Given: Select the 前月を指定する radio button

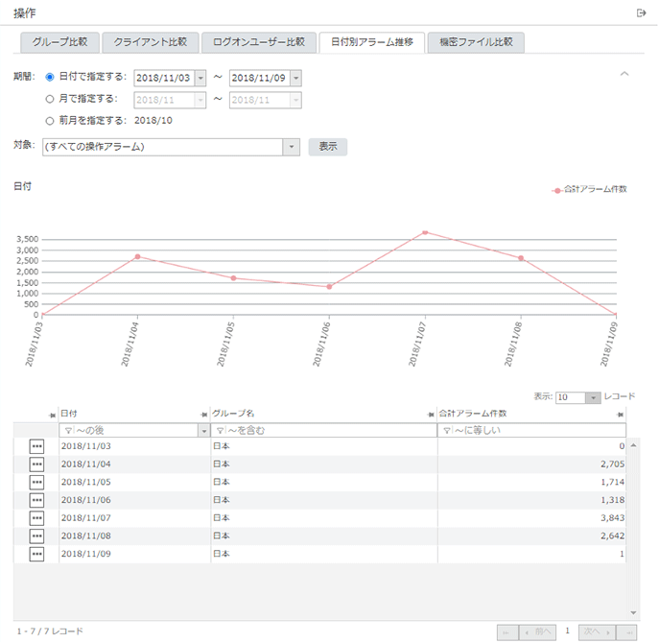Looking at the screenshot, I should (50, 120).
